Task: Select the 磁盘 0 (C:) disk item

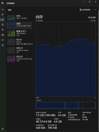Action: [x=19, y=33]
